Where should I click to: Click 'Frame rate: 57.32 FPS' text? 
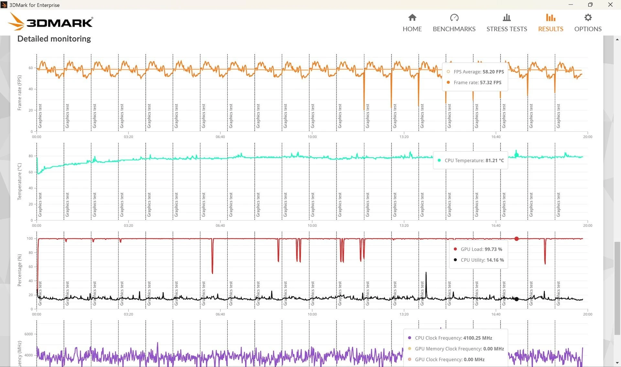(477, 82)
